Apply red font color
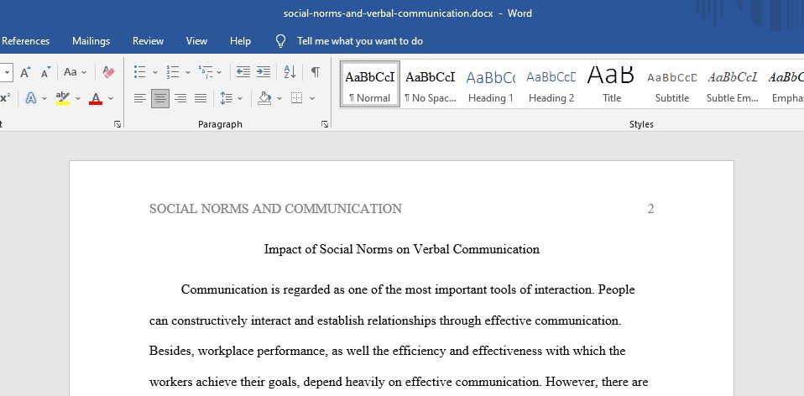Image resolution: width=804 pixels, height=396 pixels. coord(96,98)
